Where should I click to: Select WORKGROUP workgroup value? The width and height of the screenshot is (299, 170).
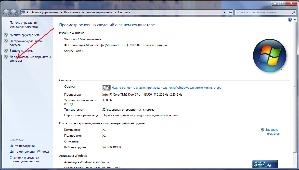(112, 147)
